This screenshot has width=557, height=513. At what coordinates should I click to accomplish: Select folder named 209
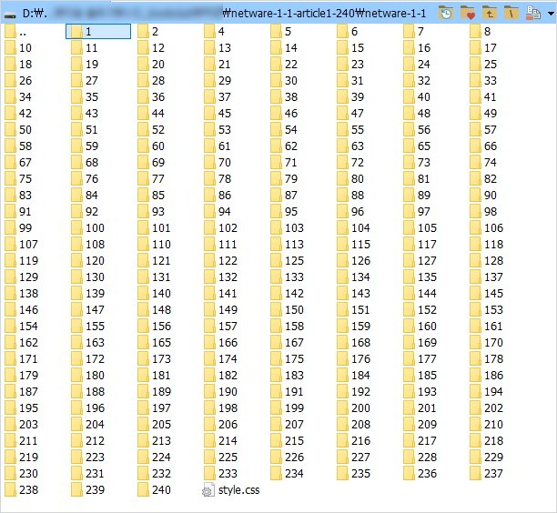coord(420,424)
